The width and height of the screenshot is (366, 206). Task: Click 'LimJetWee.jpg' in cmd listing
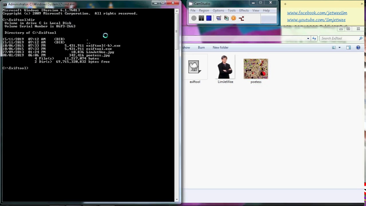click(x=100, y=52)
